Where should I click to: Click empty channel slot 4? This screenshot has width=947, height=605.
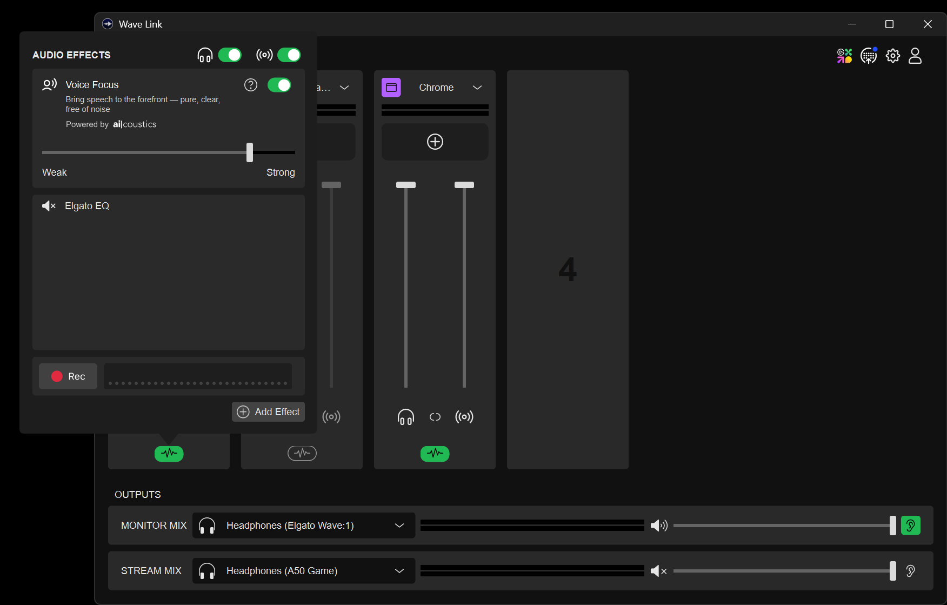pos(568,270)
